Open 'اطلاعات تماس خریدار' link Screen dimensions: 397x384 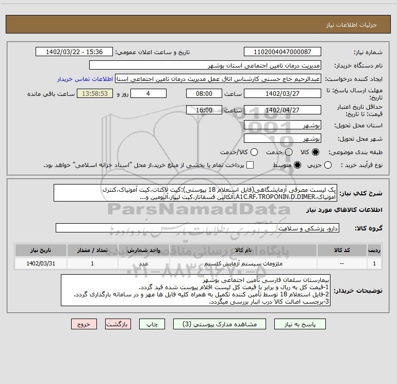[x=85, y=79]
